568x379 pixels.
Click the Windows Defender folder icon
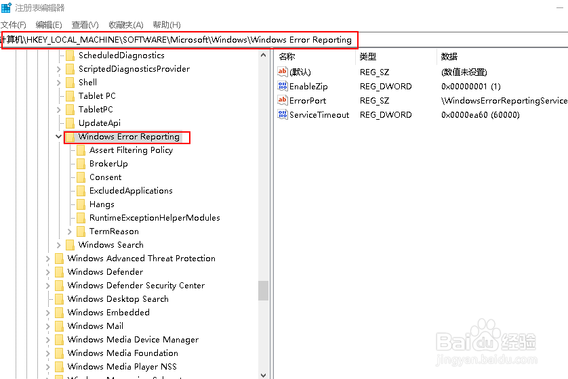[59, 272]
